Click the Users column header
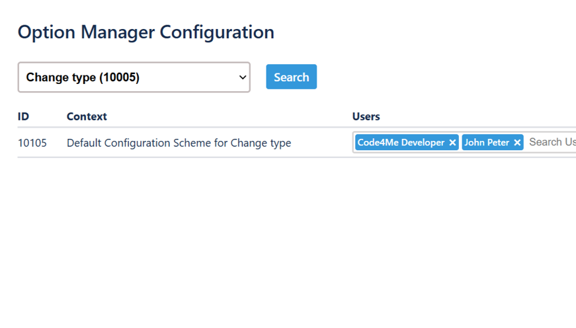576x328 pixels. pyautogui.click(x=366, y=116)
